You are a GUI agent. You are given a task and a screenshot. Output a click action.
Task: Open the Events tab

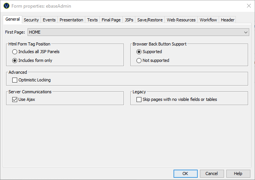click(49, 20)
